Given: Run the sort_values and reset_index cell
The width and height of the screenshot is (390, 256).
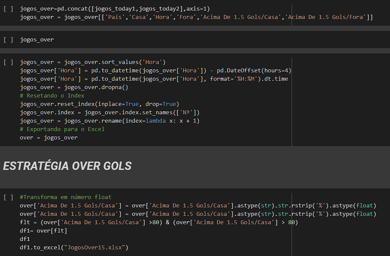Looking at the screenshot, I should pyautogui.click(x=9, y=62).
